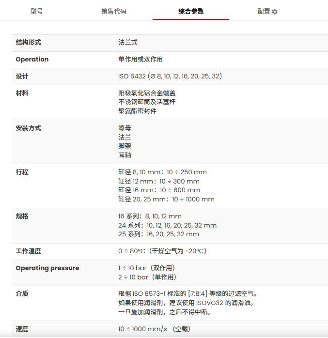The width and height of the screenshot is (328, 338).
Task: Click the ISO 6432 design value
Action: pos(170,77)
